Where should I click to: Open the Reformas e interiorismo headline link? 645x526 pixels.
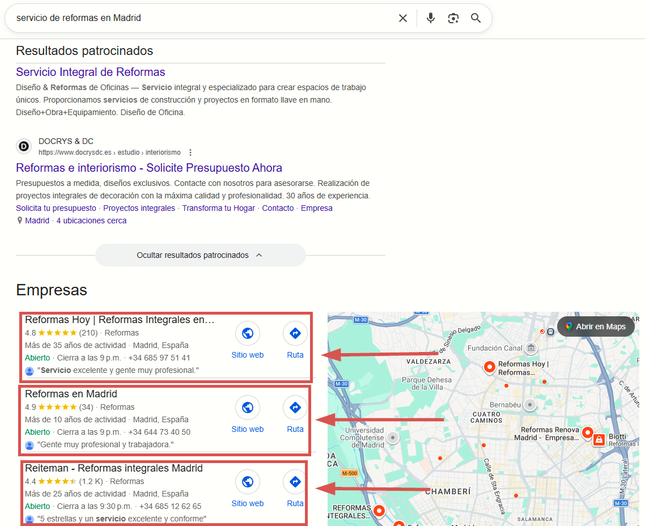click(x=148, y=168)
